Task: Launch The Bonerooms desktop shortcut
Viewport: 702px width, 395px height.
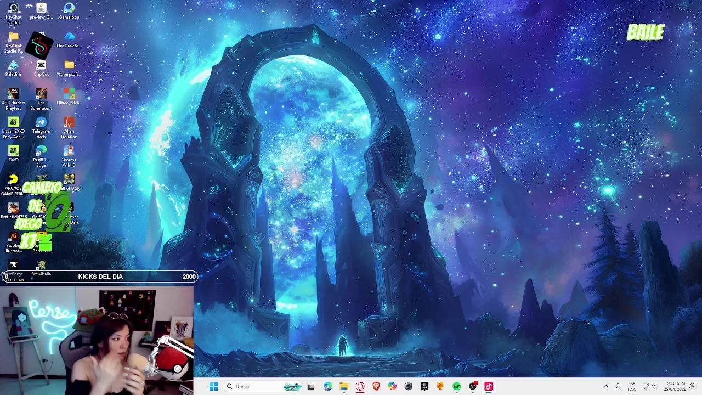Action: (x=41, y=100)
